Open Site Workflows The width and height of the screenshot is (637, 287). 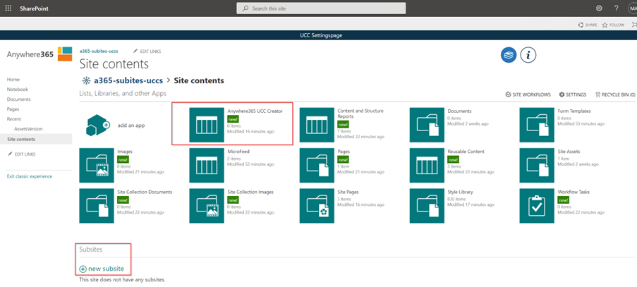(528, 94)
